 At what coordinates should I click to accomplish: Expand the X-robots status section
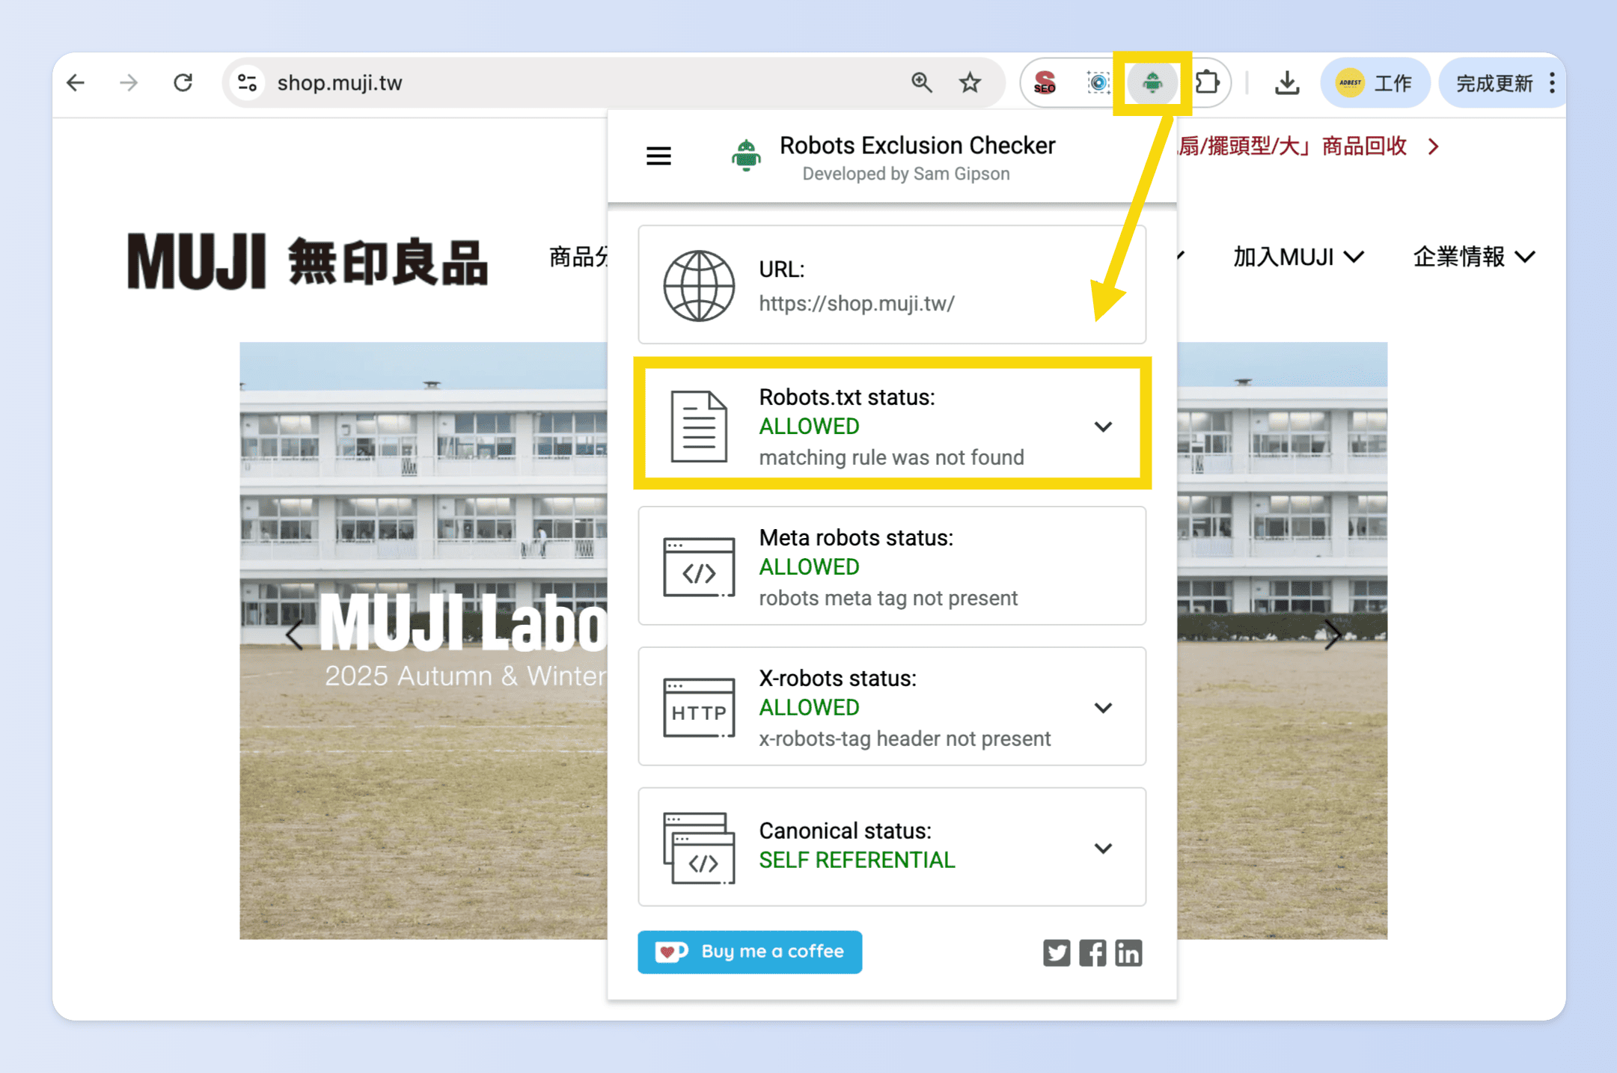tap(1103, 707)
